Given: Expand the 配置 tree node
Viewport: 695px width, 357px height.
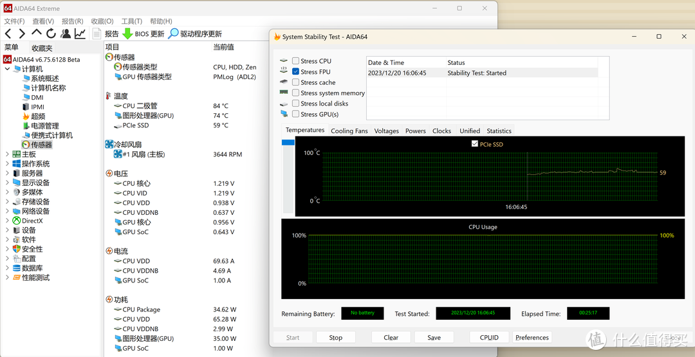Looking at the screenshot, I should pyautogui.click(x=7, y=259).
